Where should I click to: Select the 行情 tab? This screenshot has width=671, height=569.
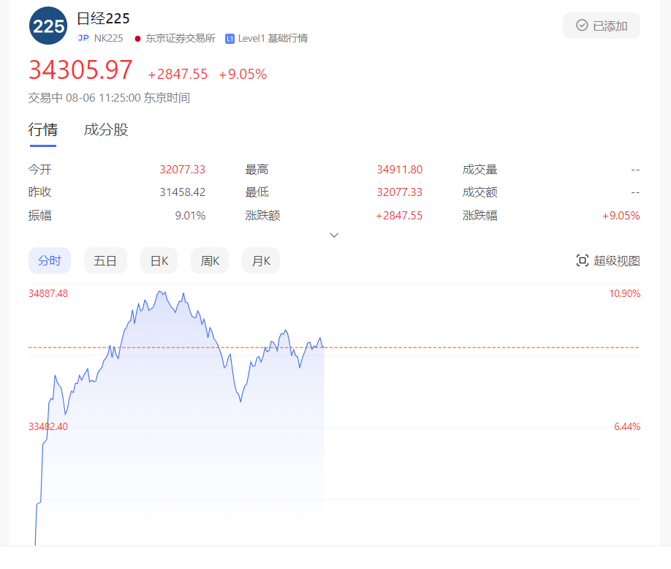42,130
